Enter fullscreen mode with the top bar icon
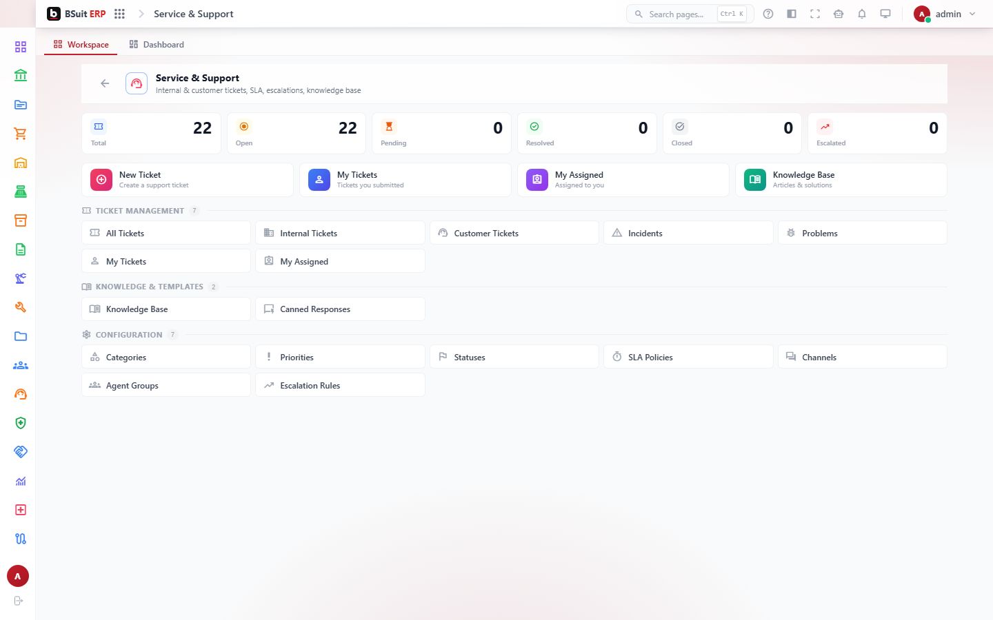This screenshot has height=620, width=993. [x=815, y=14]
